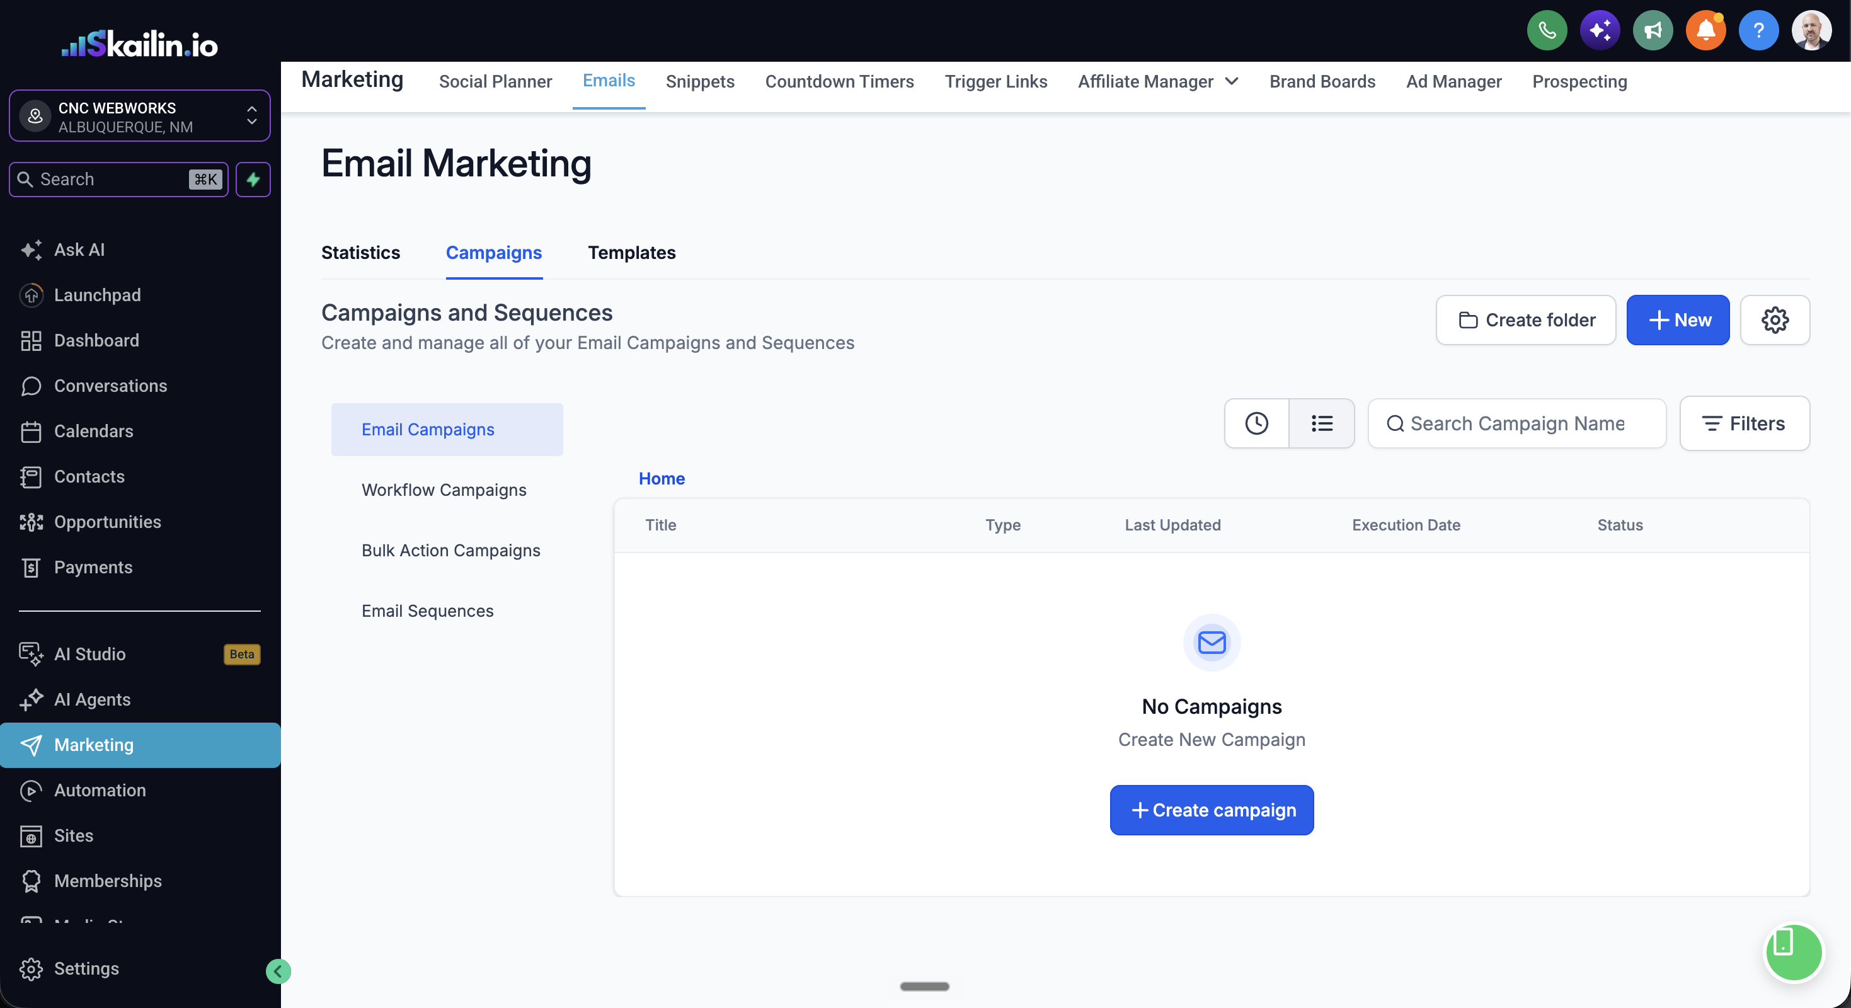The height and width of the screenshot is (1008, 1851).
Task: Click the Search Campaign Name field
Action: coord(1517,423)
